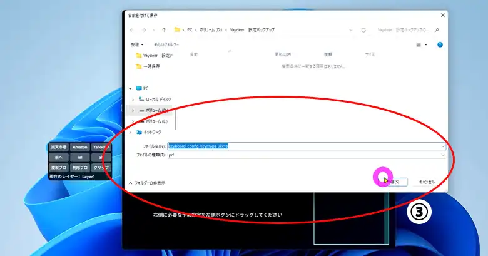Select Vaydeer 設定バックアップ breadcrumb segment

click(x=252, y=30)
